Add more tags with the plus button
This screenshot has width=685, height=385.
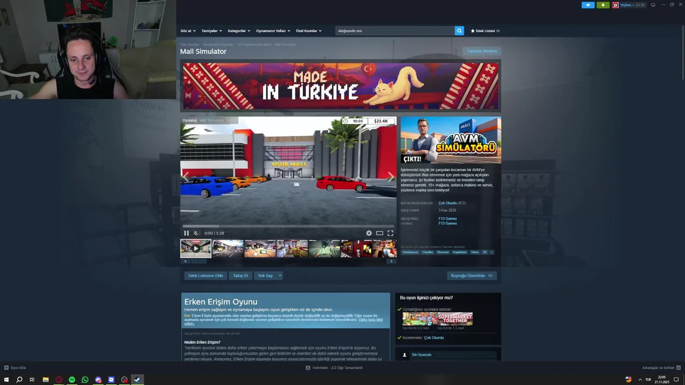click(x=491, y=252)
